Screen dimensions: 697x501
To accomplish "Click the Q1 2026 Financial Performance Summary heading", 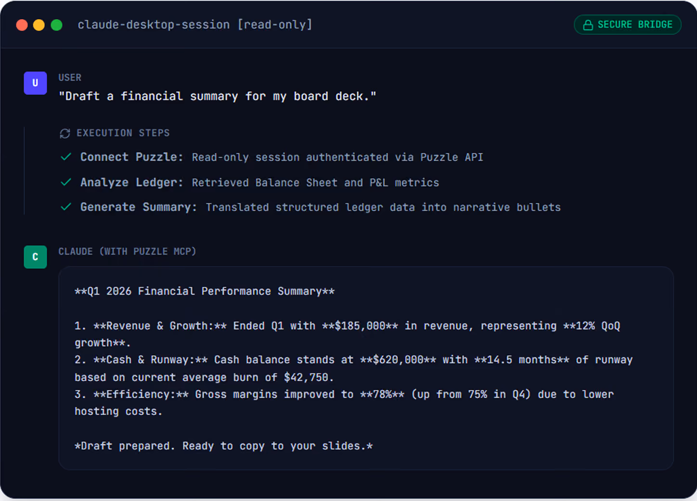I will point(205,291).
